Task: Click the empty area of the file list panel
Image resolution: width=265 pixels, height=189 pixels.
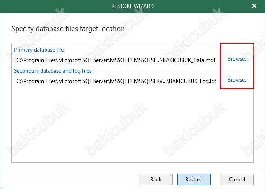Action: [132, 124]
